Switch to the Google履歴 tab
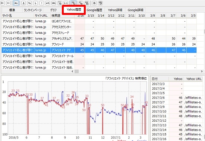205x141 pixels. (94, 10)
